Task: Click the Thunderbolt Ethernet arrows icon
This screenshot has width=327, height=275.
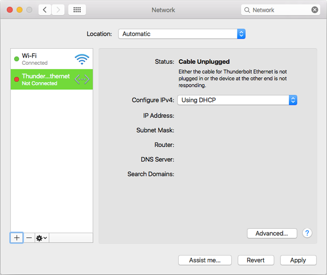Action: point(81,79)
